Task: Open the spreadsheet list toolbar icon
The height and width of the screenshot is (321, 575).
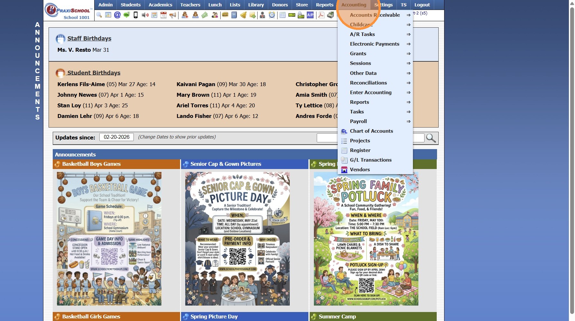Action: point(283,15)
